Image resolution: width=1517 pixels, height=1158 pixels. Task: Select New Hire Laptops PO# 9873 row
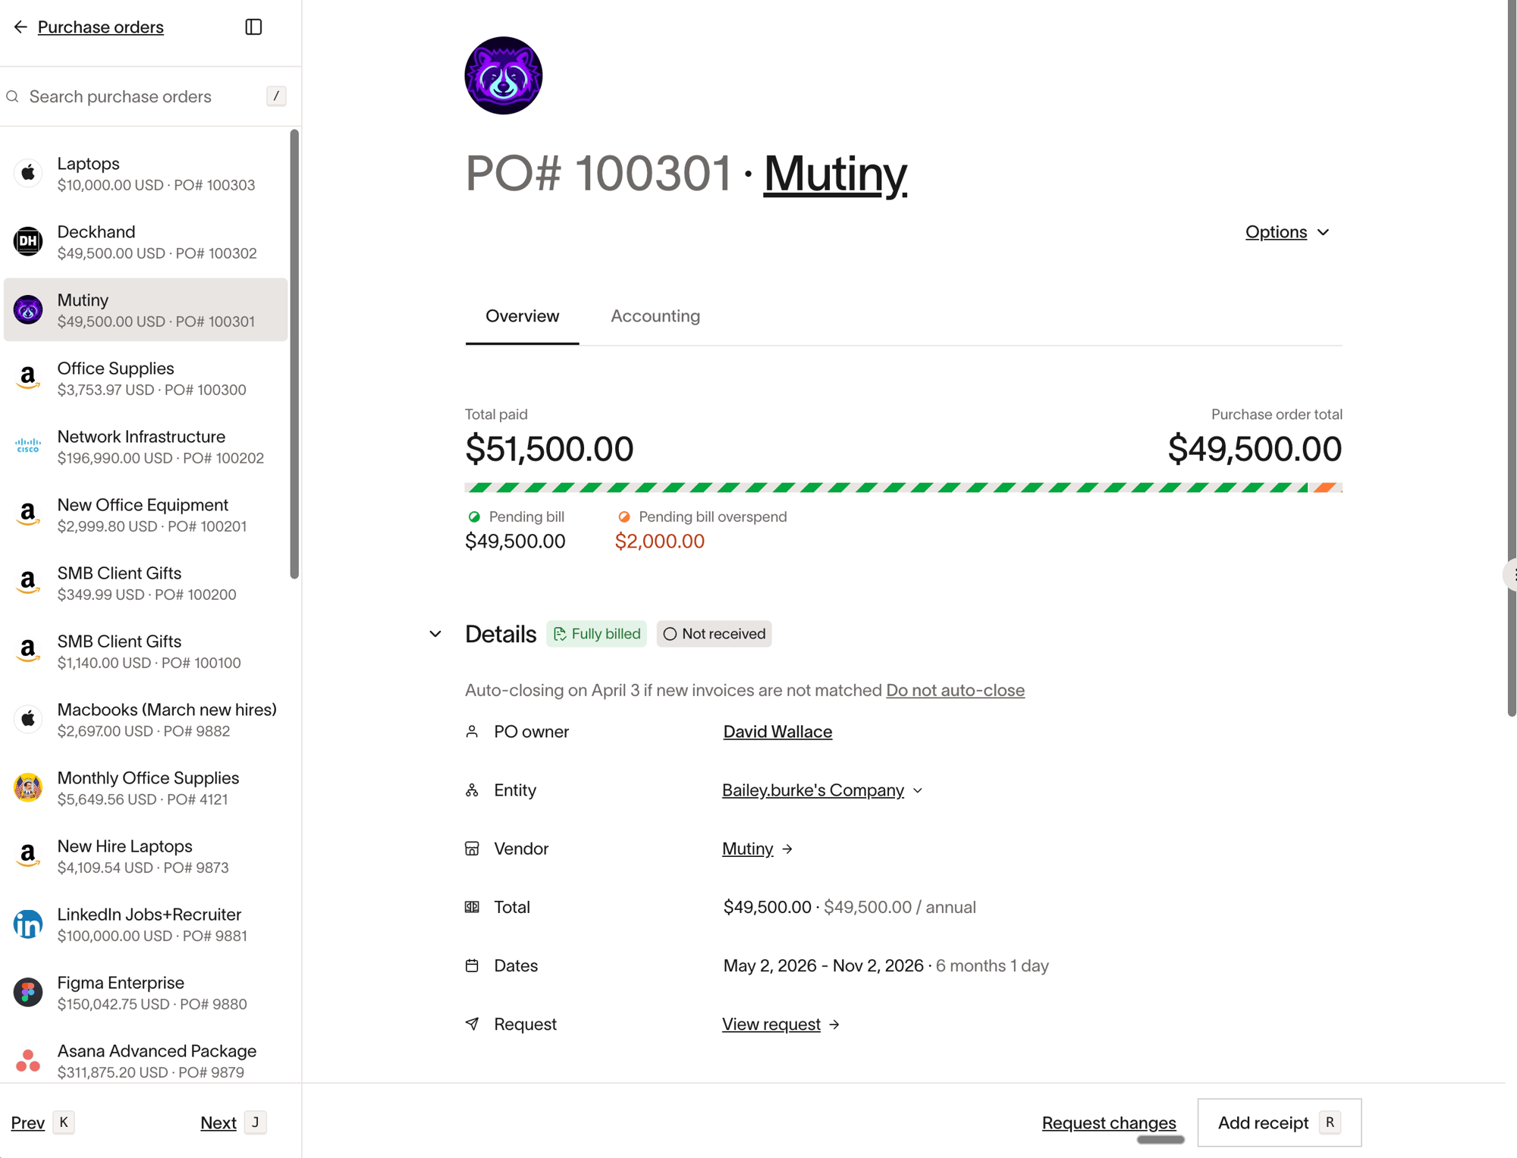(146, 855)
